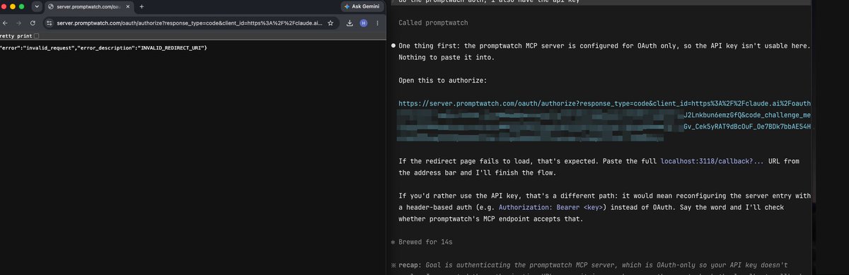
Task: Click the 'Open this to authorize:' text
Action: (442, 81)
